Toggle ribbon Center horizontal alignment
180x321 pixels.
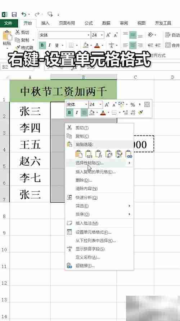(x=133, y=45)
